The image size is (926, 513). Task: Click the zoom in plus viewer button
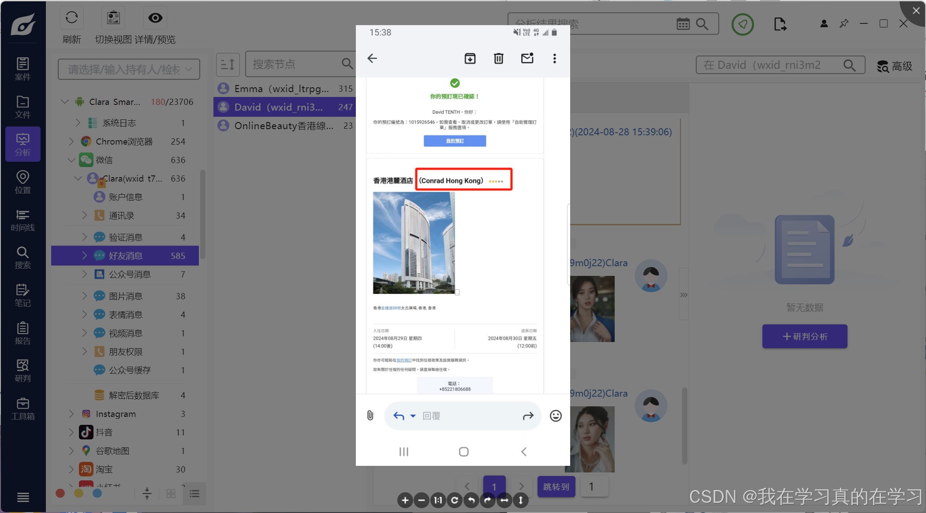tap(405, 500)
